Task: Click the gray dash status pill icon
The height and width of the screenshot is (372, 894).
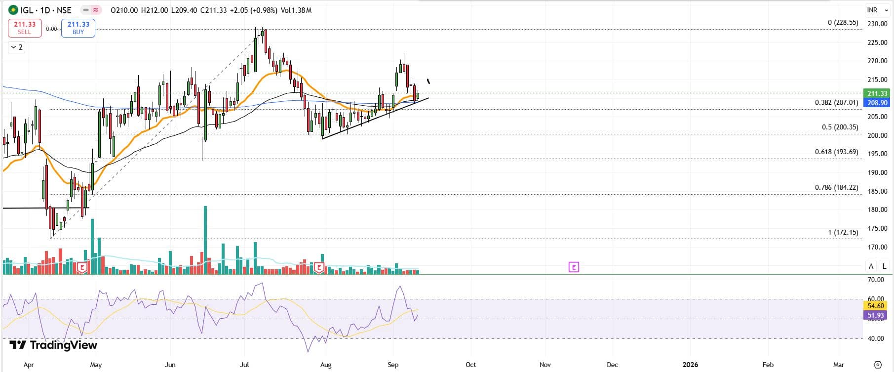Action: tap(86, 10)
